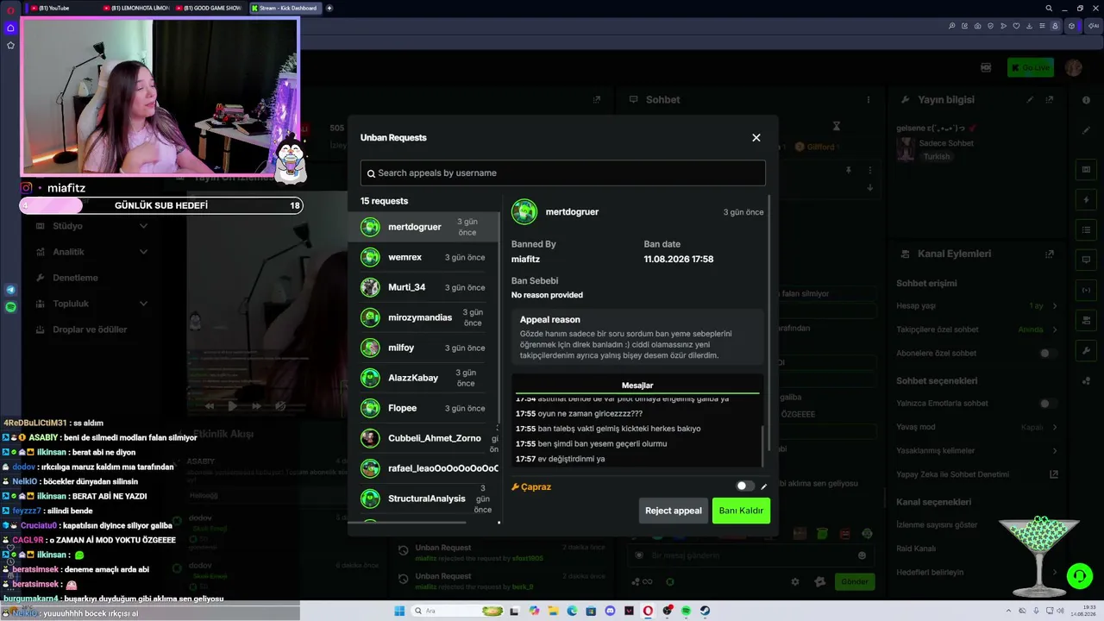1104x621 pixels.
Task: Search appeals by username field
Action: 563,172
